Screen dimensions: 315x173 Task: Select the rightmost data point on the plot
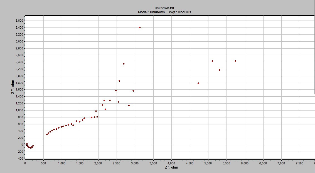point(235,61)
